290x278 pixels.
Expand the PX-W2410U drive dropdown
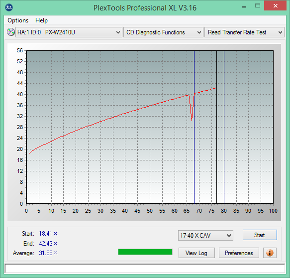click(x=69, y=32)
